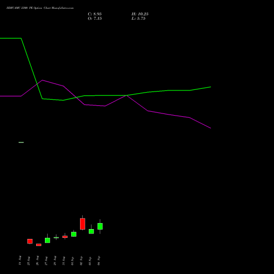This screenshot has width=274, height=274.
Task: Select the green candle for 03 Sep
Action: (x=92, y=231)
